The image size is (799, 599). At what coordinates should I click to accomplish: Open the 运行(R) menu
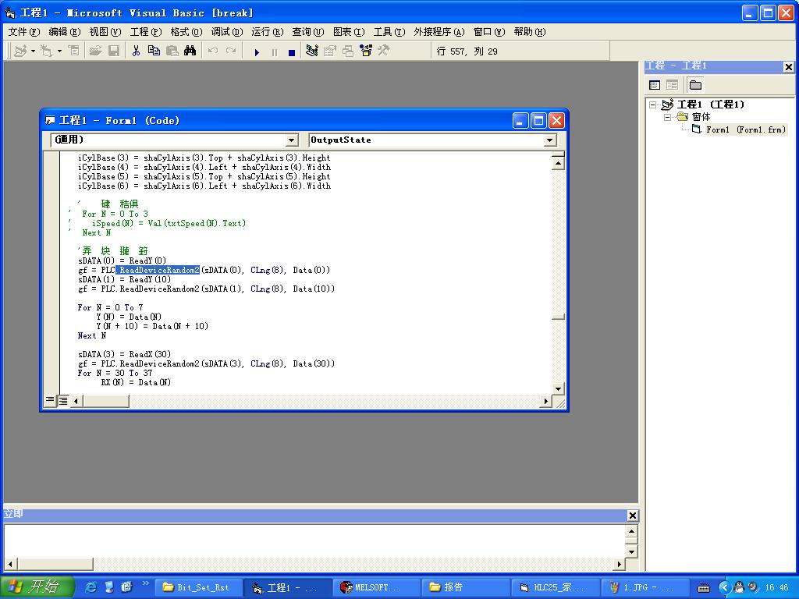click(266, 32)
